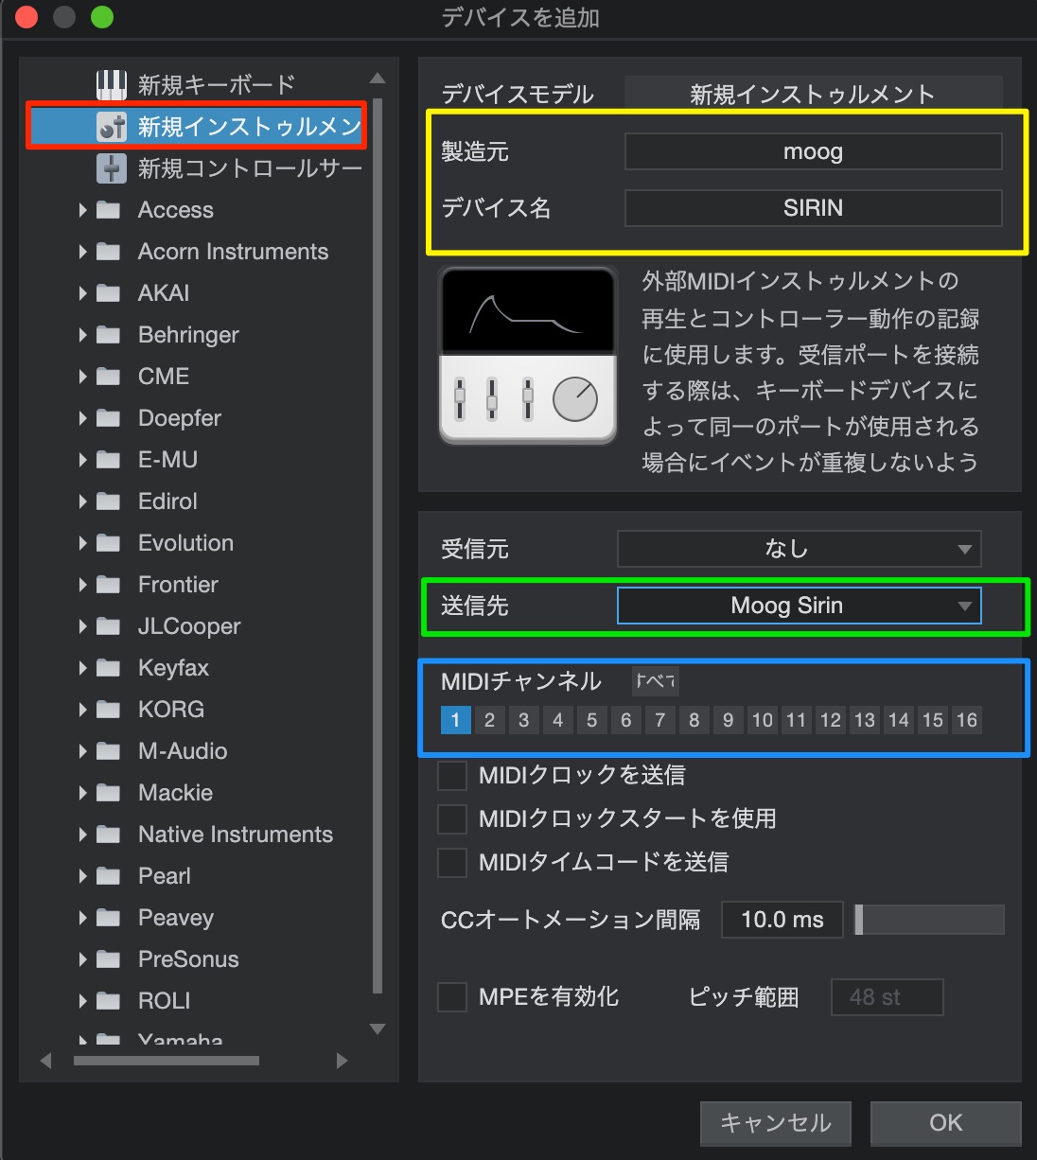
Task: Click device list scroll-down arrow
Action: pos(378,1028)
